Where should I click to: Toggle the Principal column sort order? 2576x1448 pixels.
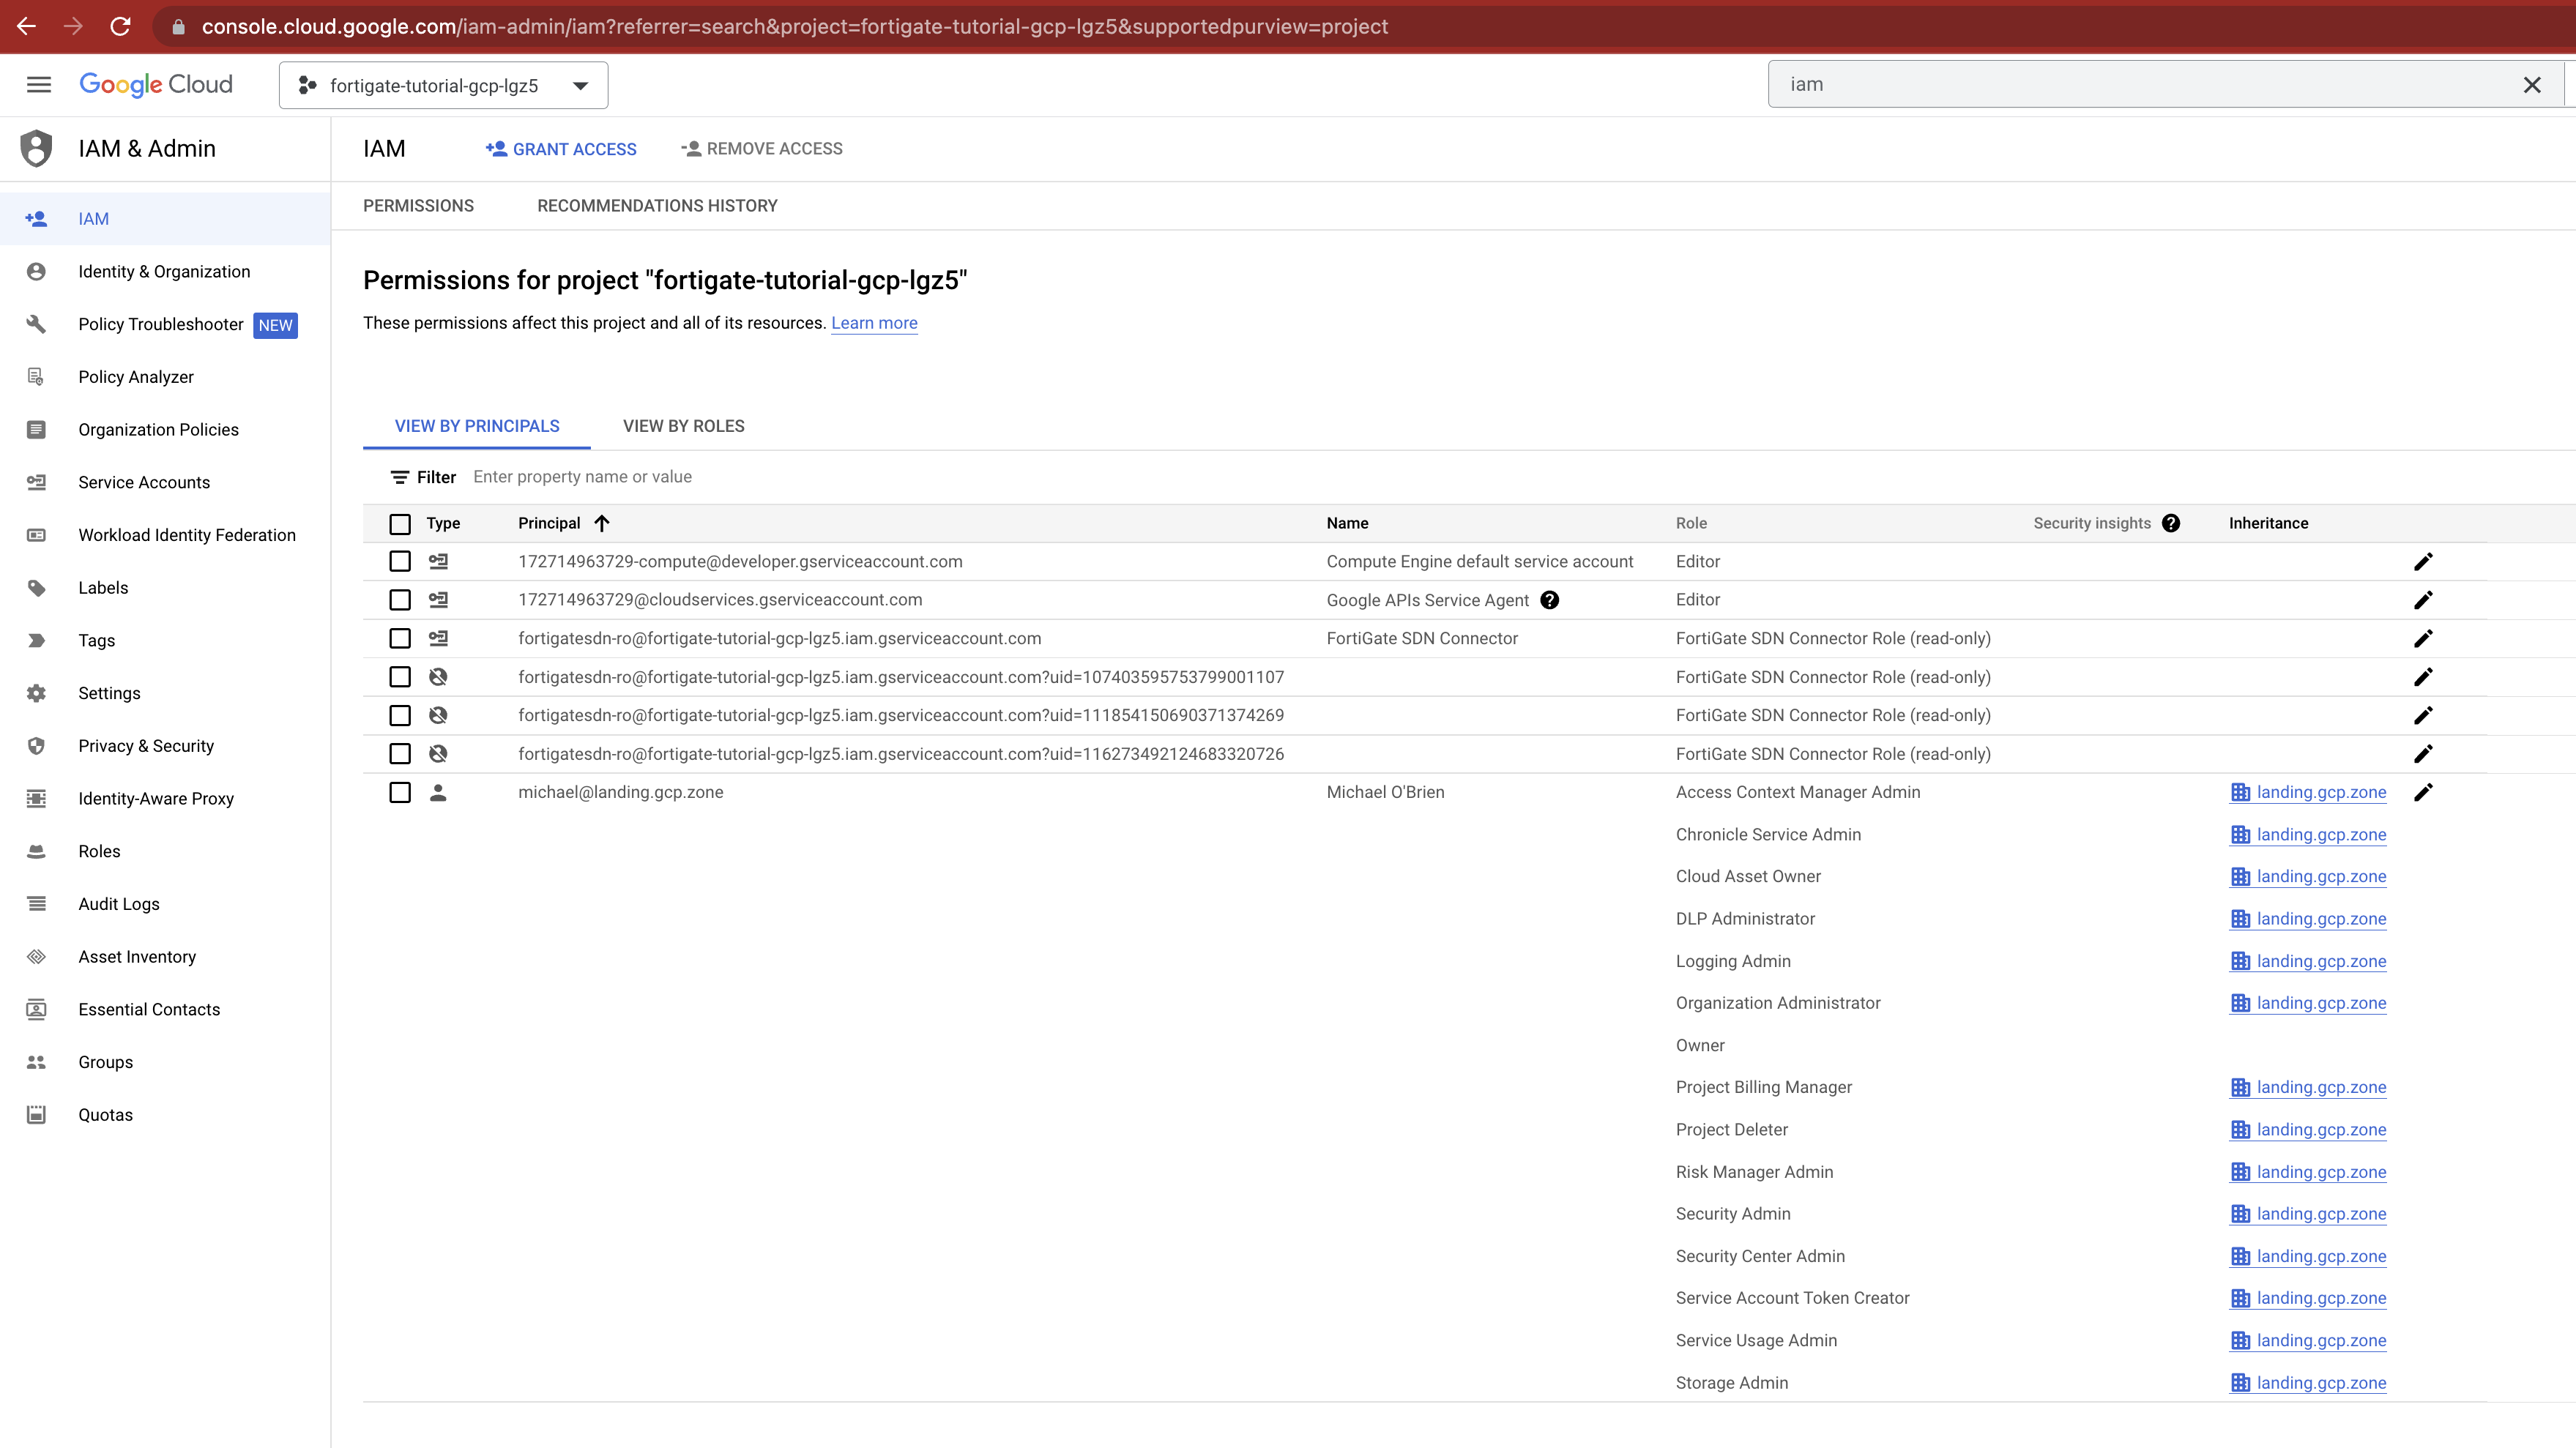pyautogui.click(x=601, y=523)
